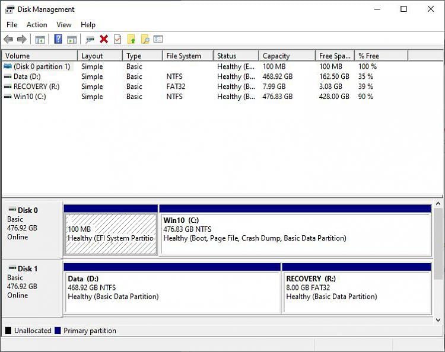Click the blue Primary partition legend swatch
This screenshot has width=445, height=352.
[x=58, y=331]
